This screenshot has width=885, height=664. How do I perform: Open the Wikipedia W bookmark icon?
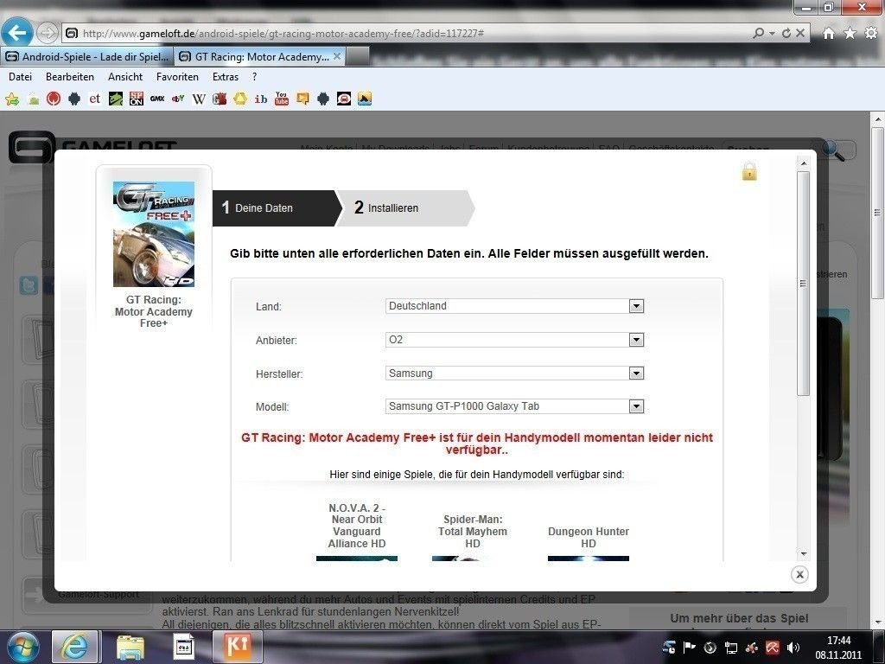pyautogui.click(x=199, y=99)
